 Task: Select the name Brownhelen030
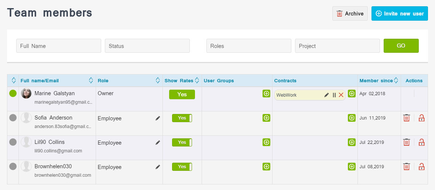53,166
